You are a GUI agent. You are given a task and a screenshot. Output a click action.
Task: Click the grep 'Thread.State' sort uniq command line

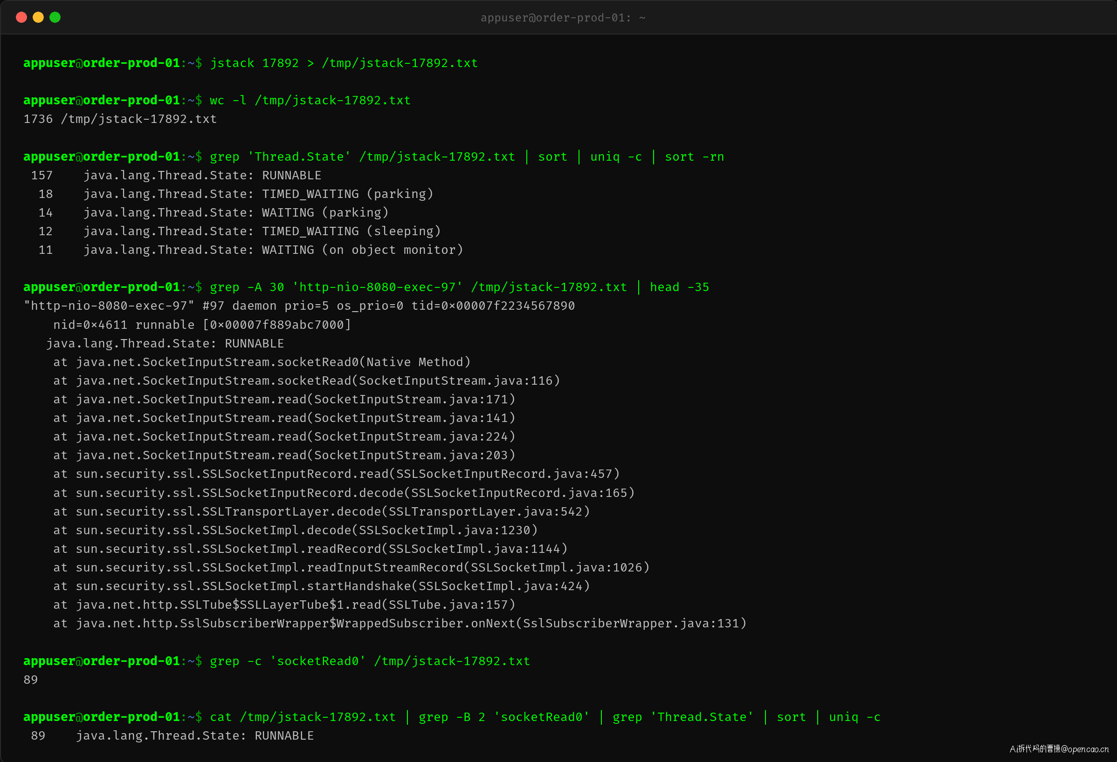(x=467, y=157)
